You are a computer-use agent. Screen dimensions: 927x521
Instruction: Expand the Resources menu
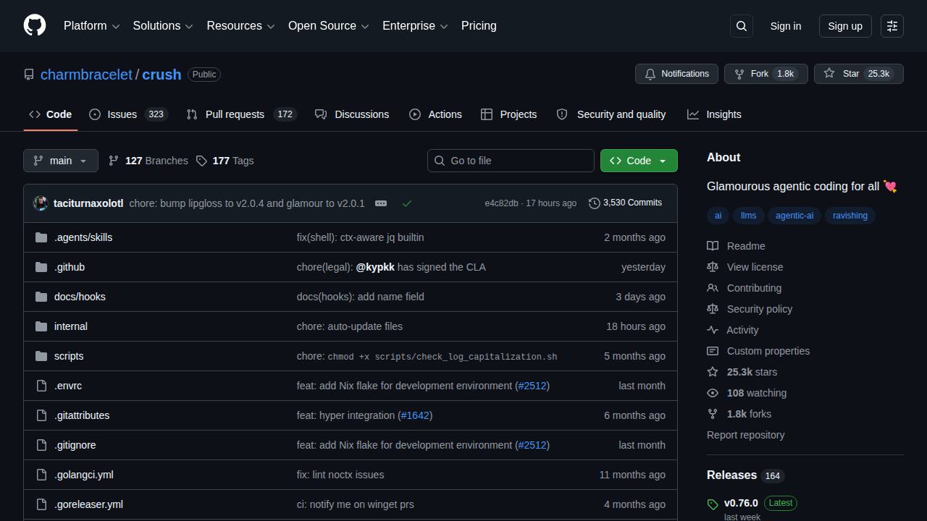point(240,26)
